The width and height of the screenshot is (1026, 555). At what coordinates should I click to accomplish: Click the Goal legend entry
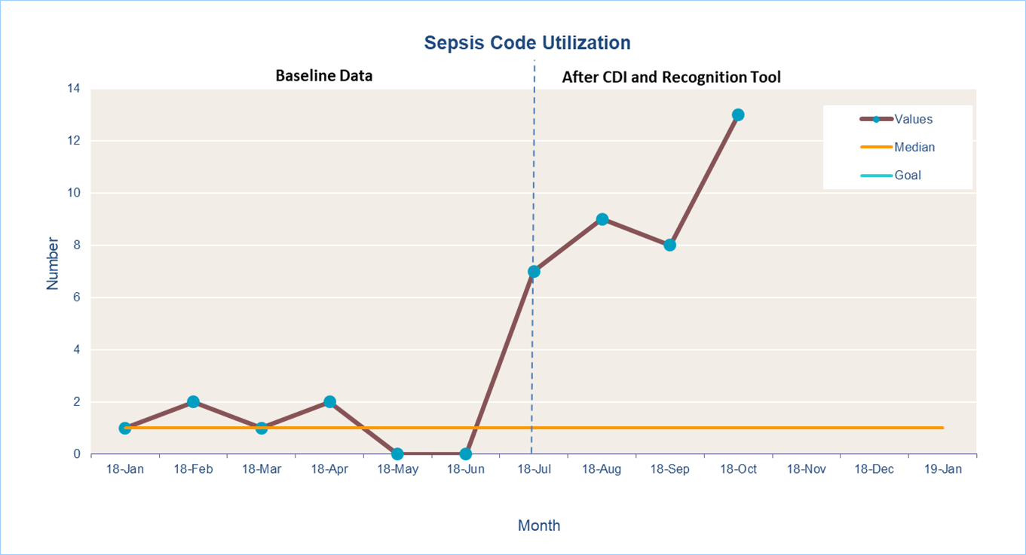[908, 175]
